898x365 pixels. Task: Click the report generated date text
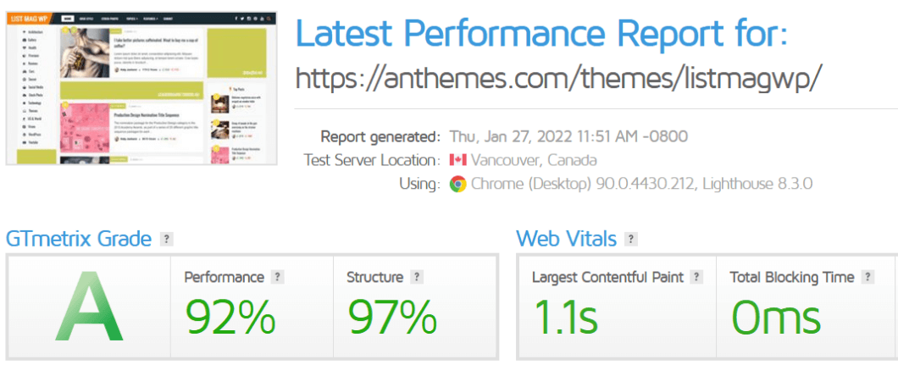(x=568, y=136)
